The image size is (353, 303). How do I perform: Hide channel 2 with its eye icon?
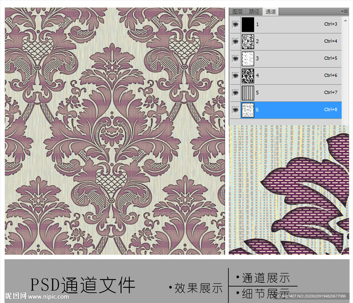(x=235, y=41)
